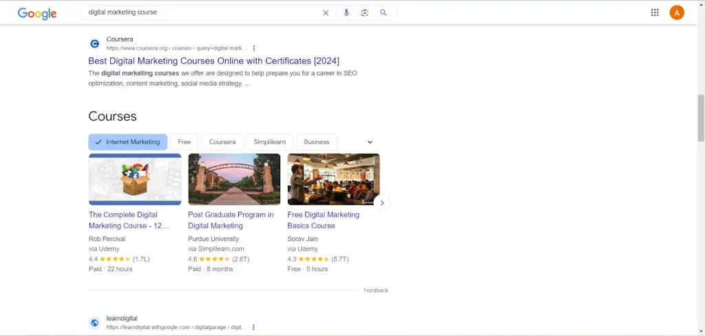Open The Complete Digital Marketing Course link
The width and height of the screenshot is (705, 336).
pyautogui.click(x=129, y=220)
